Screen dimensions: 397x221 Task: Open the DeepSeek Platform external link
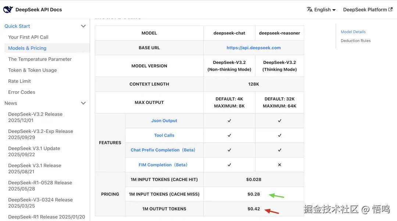368,10
